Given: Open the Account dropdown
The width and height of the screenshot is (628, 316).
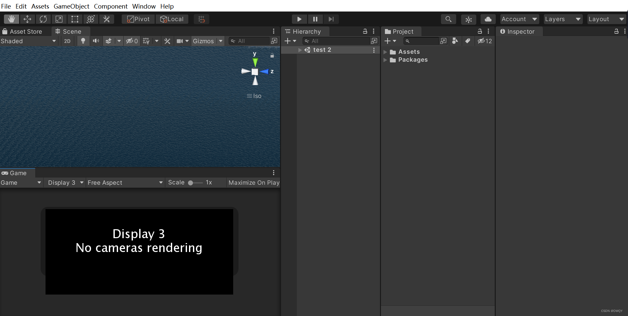Looking at the screenshot, I should coord(519,19).
